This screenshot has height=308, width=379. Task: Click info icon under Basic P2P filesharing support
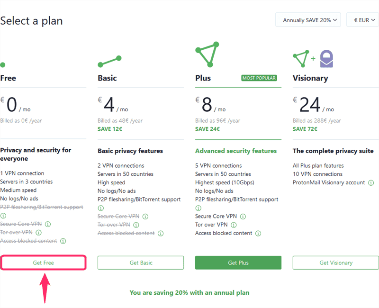pos(101,208)
